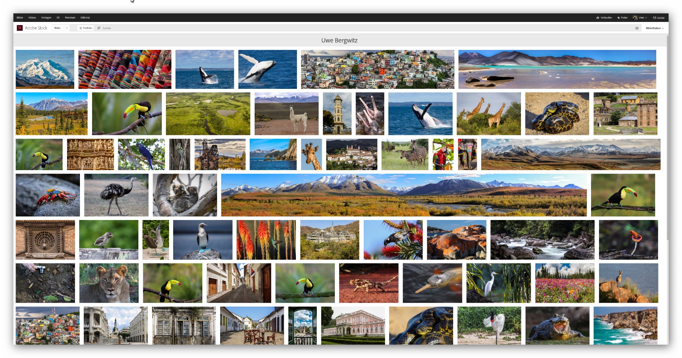682x358 pixels.
Task: Select Editorial in the top menu bar
Action: [x=85, y=17]
